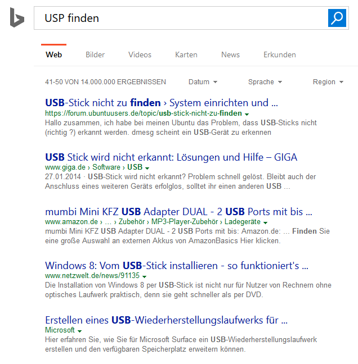Open 'Windows 8: Vom USB-Stick installieren' result
This screenshot has height=364, width=358.
176,265
